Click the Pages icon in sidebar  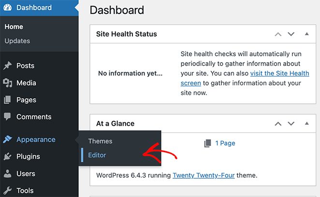8,100
